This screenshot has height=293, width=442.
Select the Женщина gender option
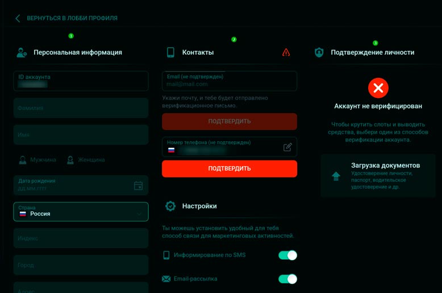(86, 160)
